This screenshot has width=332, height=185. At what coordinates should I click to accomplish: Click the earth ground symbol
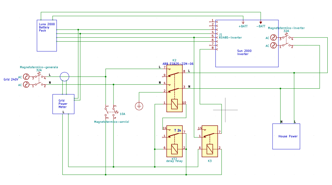coord(139,106)
